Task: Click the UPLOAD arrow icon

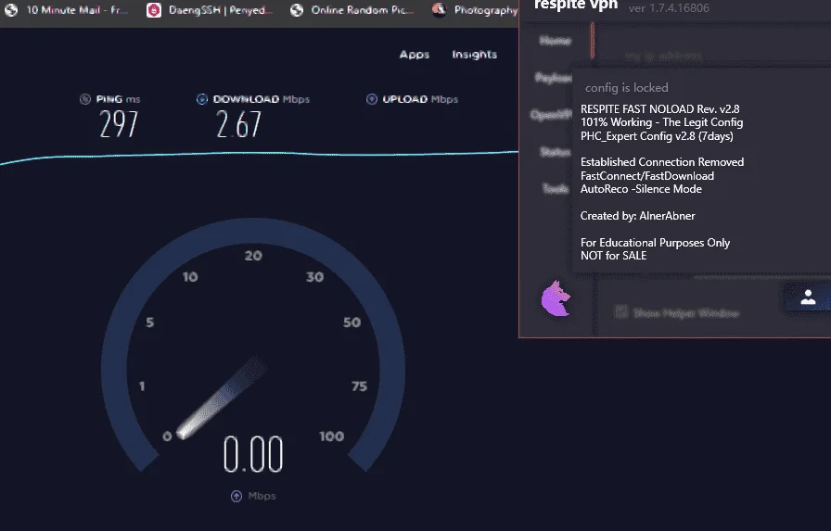Action: tap(372, 99)
